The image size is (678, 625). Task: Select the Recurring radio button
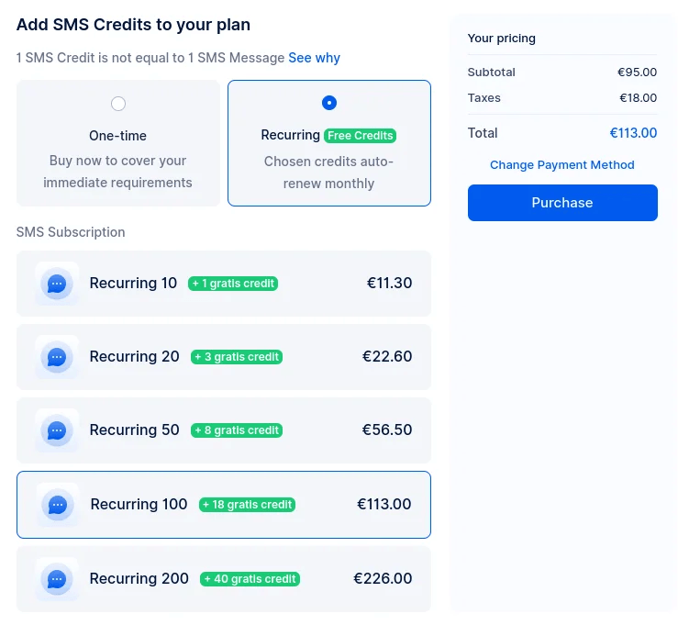pyautogui.click(x=329, y=103)
